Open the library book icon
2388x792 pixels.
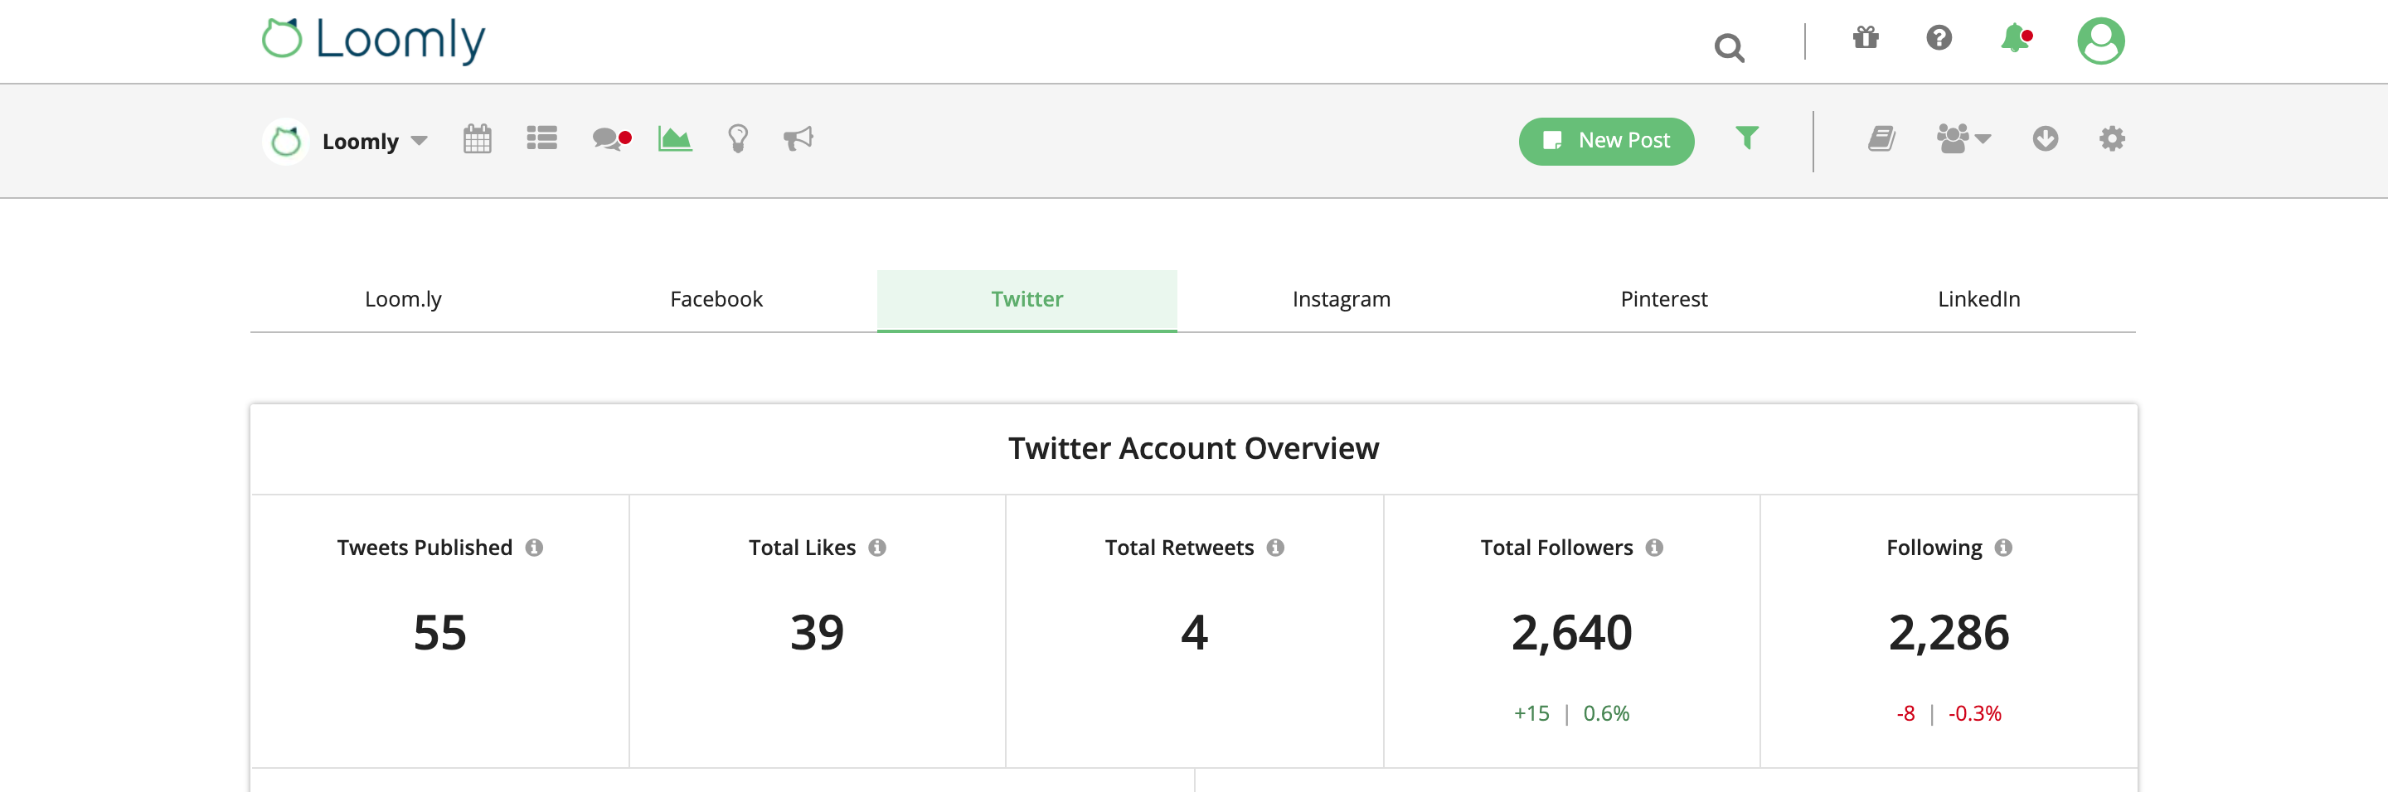1881,140
